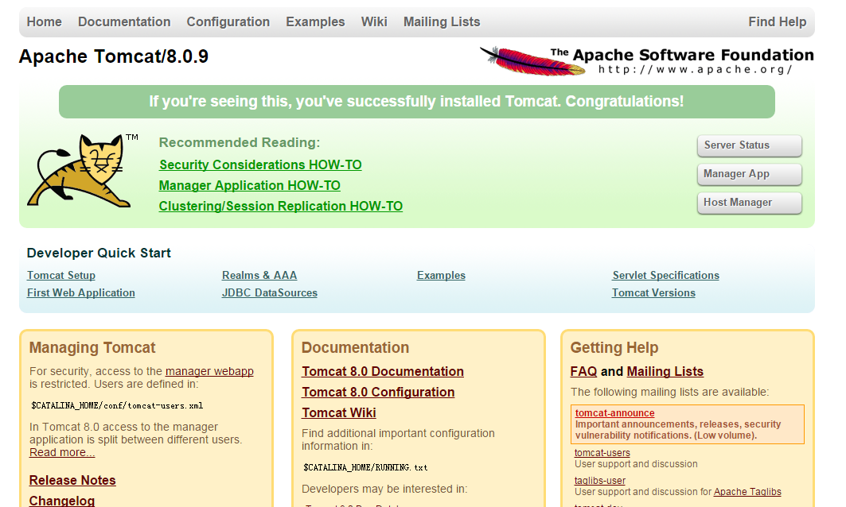
Task: Open Security Considerations HOW-TO link
Action: point(260,164)
